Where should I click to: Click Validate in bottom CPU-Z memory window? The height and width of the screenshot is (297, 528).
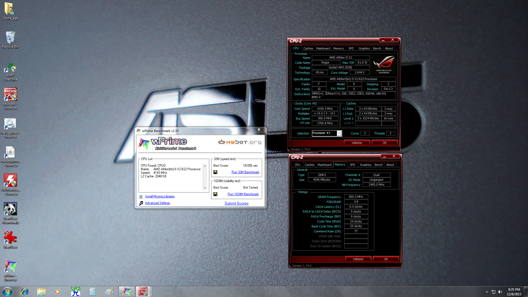(x=358, y=259)
